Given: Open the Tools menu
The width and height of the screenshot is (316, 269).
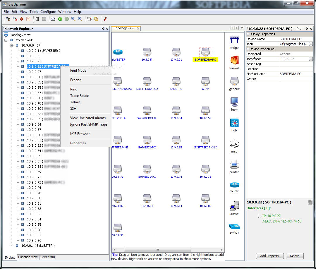Looking at the screenshot, I should (34, 12).
